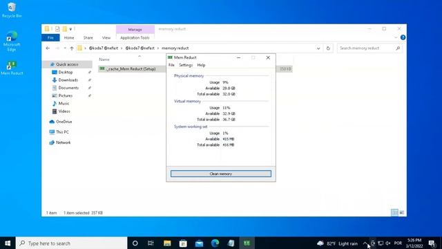Image resolution: width=442 pixels, height=249 pixels.
Task: Open File Explorer help question mark
Action: click(403, 37)
